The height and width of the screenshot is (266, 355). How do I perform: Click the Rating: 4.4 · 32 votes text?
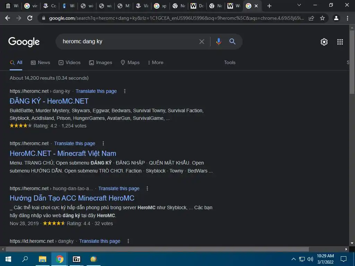[x=90, y=223]
